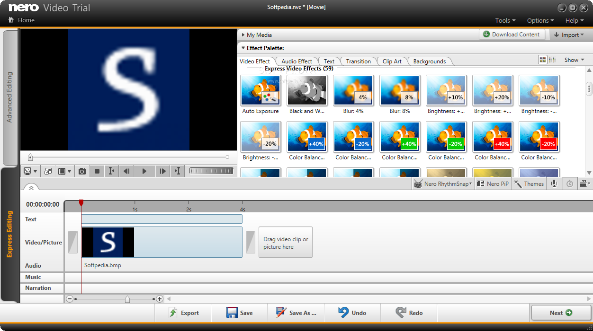Viewport: 593px width, 331px height.
Task: Open the Help menu
Action: [x=574, y=20]
